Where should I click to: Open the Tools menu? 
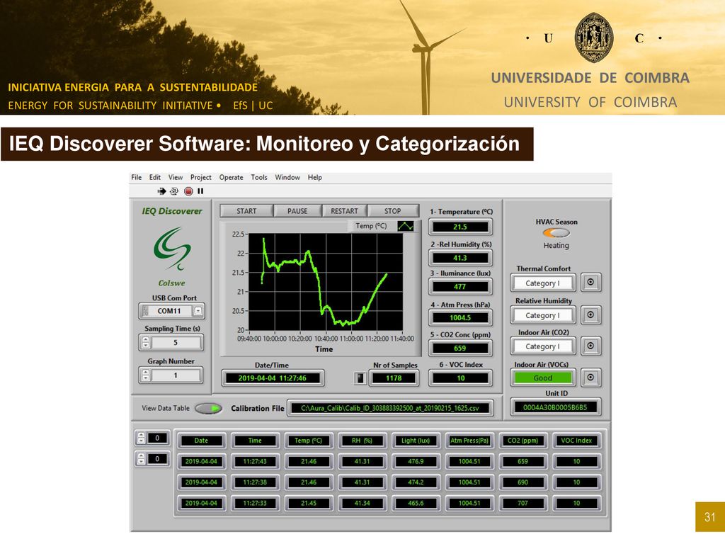(259, 177)
